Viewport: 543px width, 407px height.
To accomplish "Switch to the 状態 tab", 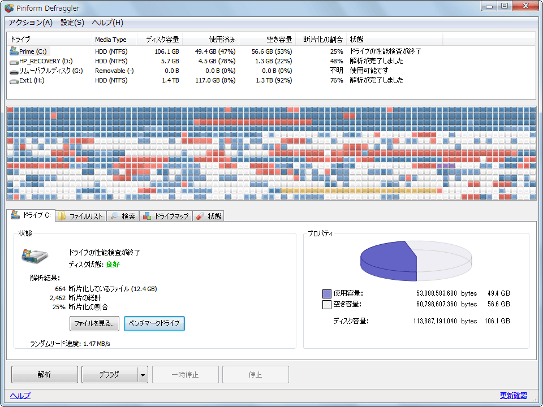I will point(209,217).
